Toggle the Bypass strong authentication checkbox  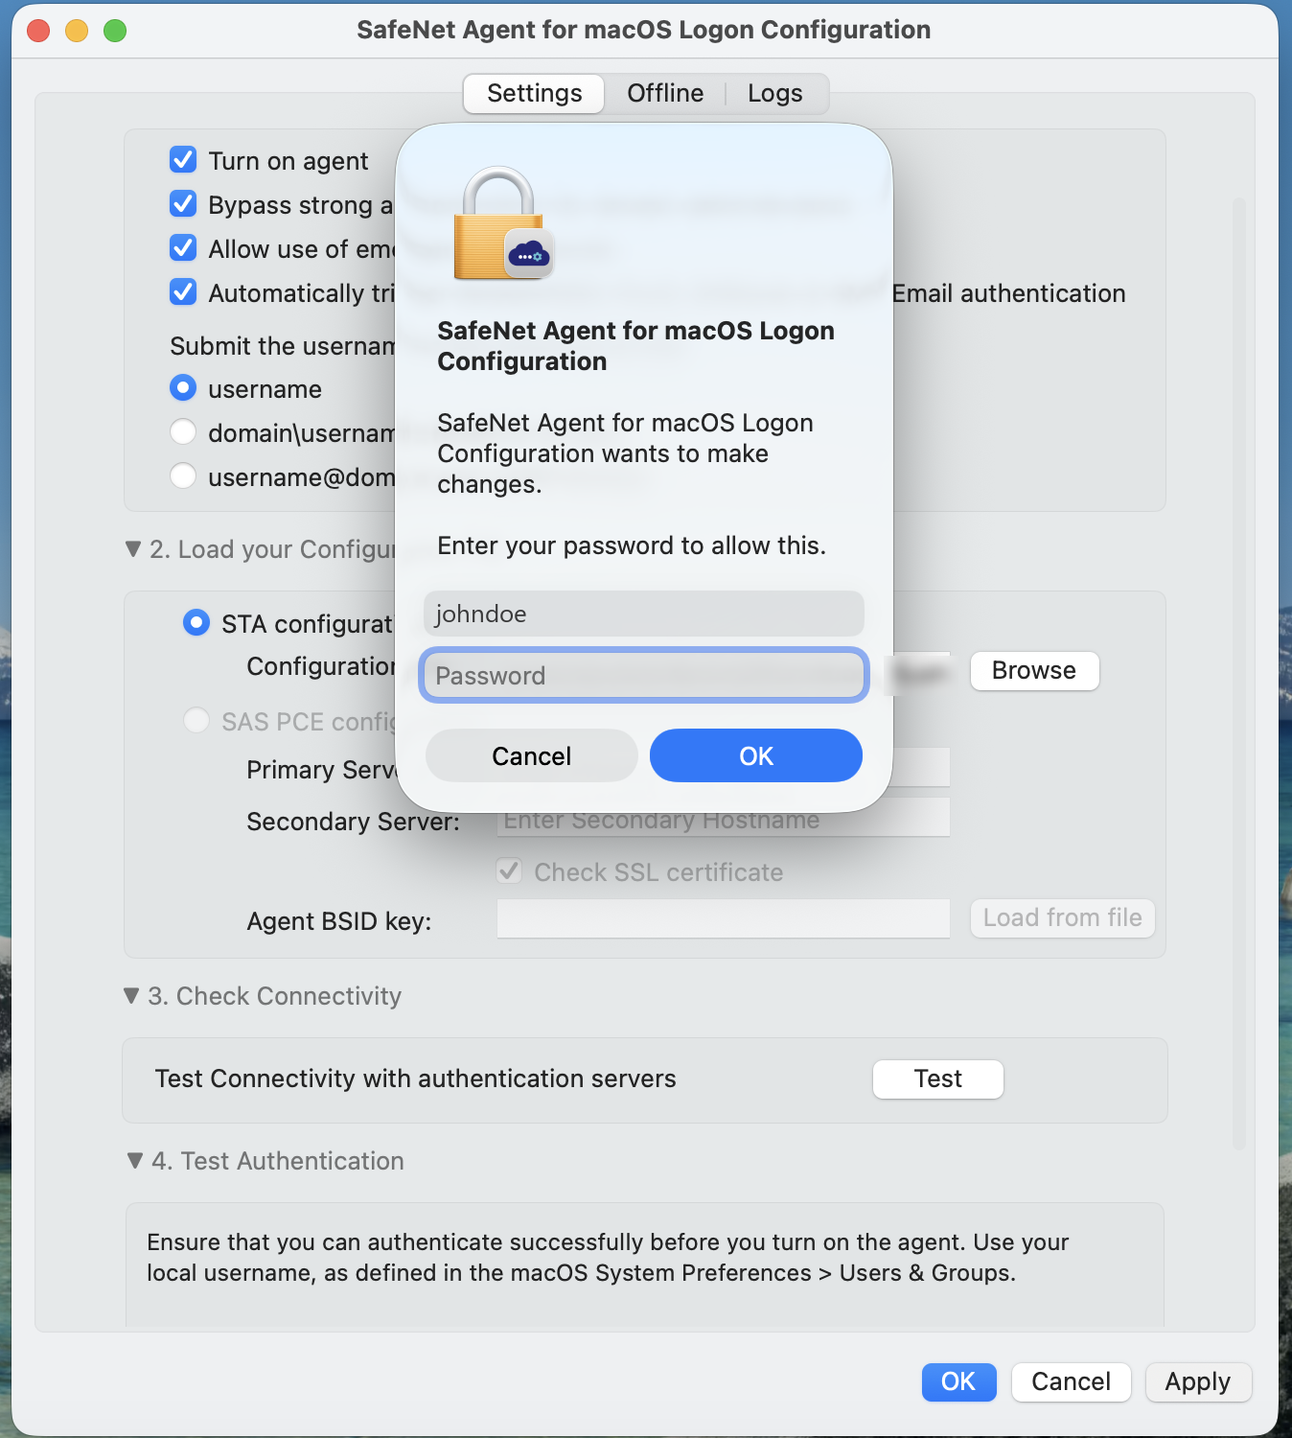tap(183, 204)
